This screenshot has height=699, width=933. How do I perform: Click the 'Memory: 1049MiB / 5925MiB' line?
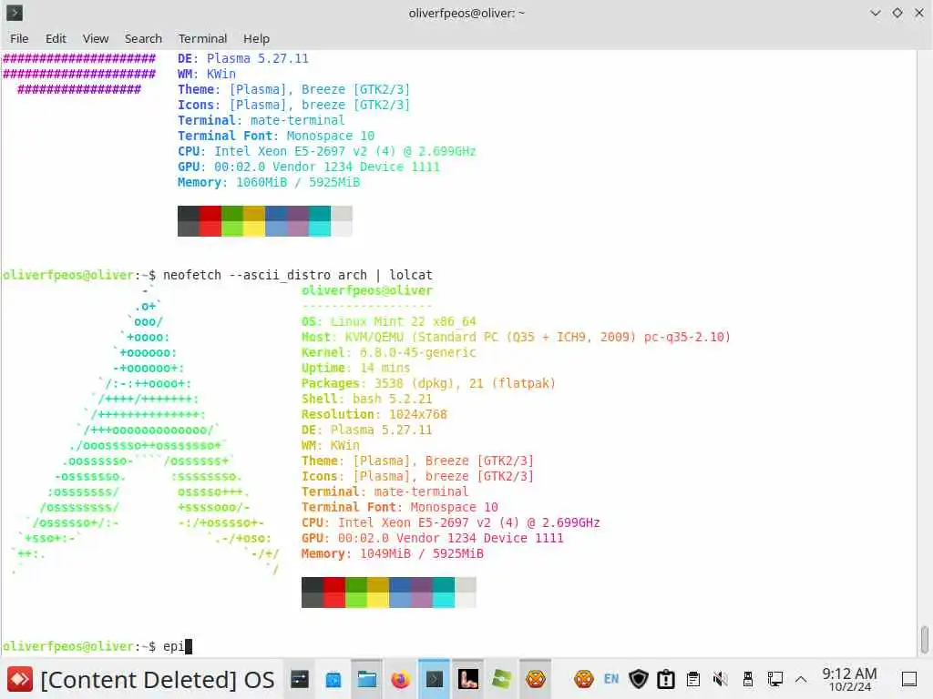(392, 553)
